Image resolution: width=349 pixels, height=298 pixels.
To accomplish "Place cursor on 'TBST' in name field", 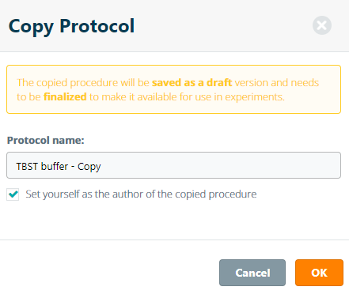I will (25, 166).
